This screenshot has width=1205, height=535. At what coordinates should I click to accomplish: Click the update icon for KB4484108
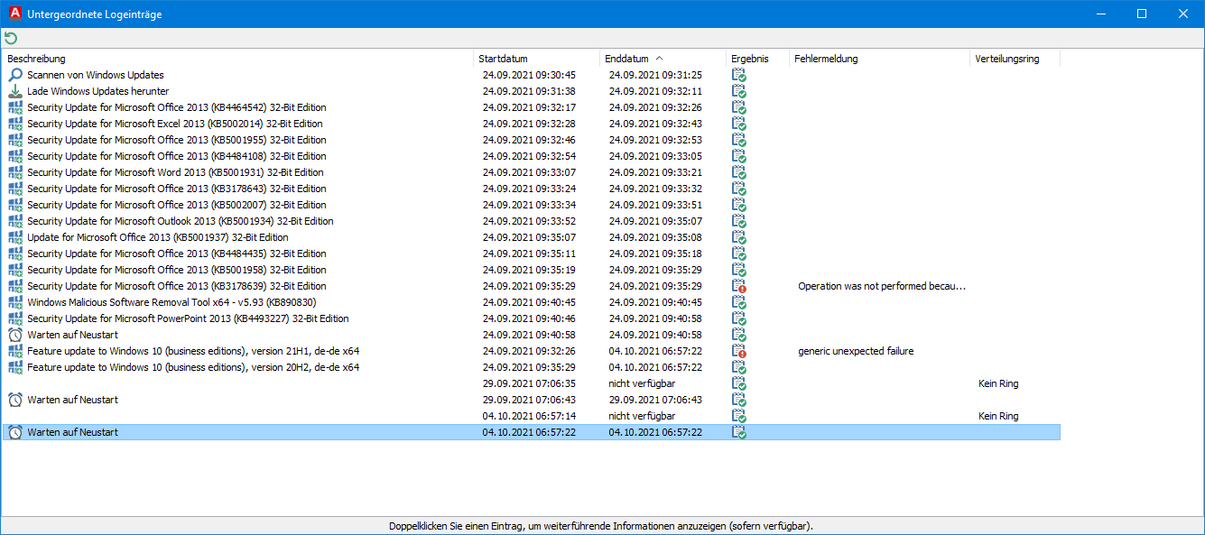(15, 156)
